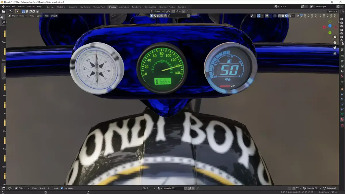Open the Slot 1 material slot dropdown

point(149,188)
